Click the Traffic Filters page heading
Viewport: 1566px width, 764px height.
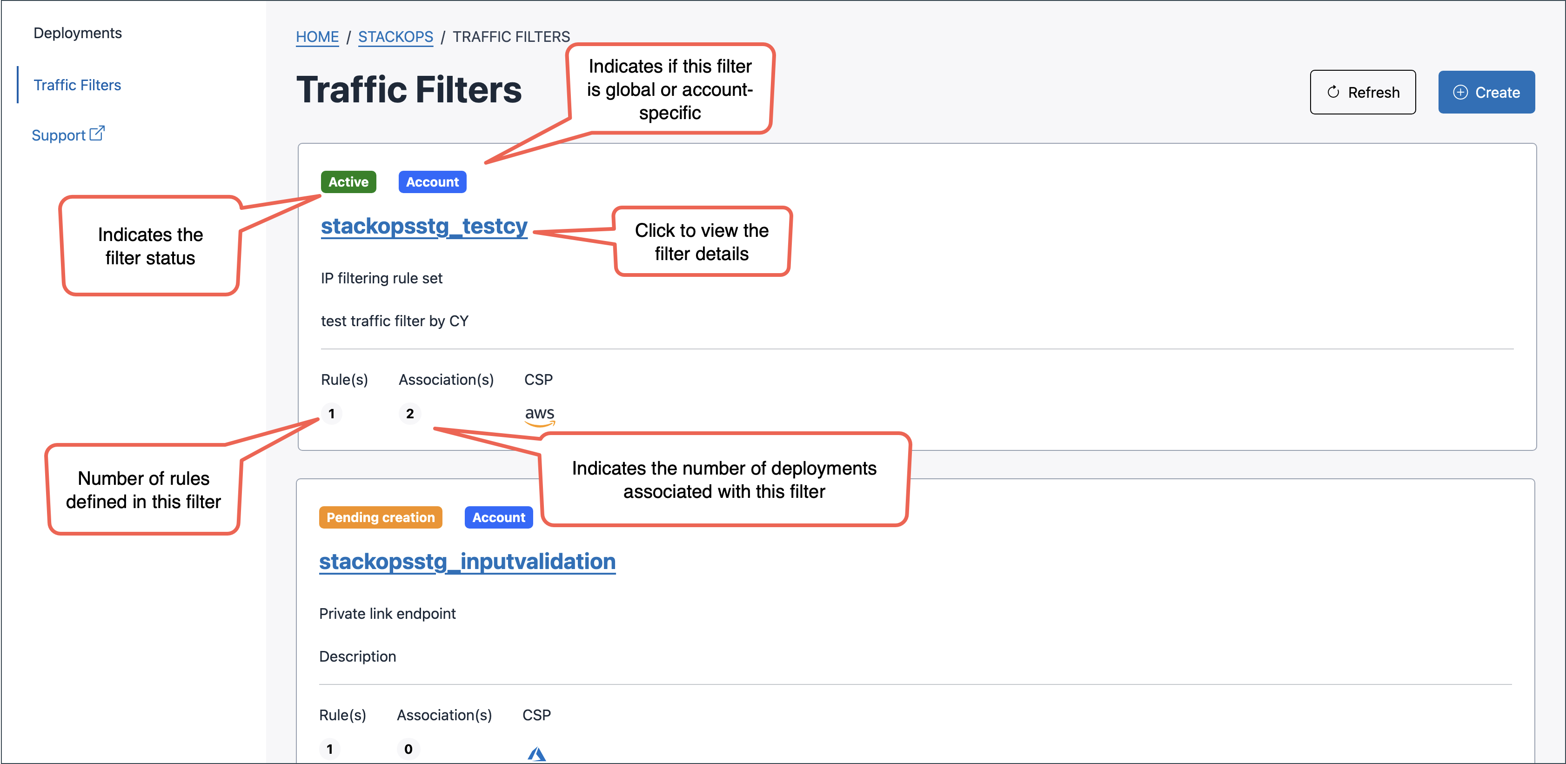(408, 90)
